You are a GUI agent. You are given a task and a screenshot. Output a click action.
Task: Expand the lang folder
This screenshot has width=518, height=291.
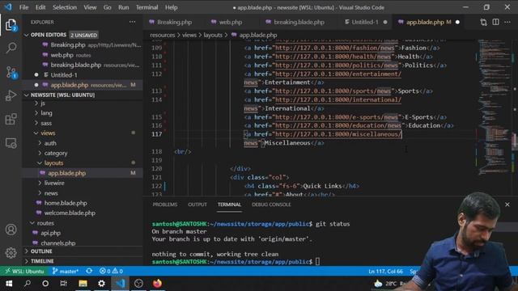83,113
